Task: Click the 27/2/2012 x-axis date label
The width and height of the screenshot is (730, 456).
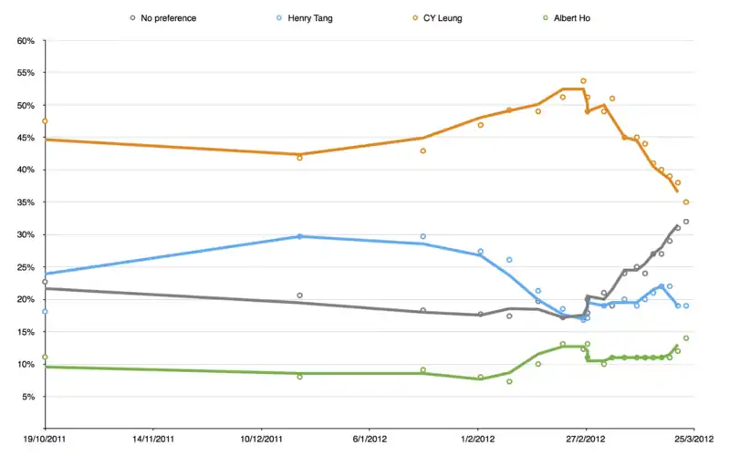Action: pos(586,439)
